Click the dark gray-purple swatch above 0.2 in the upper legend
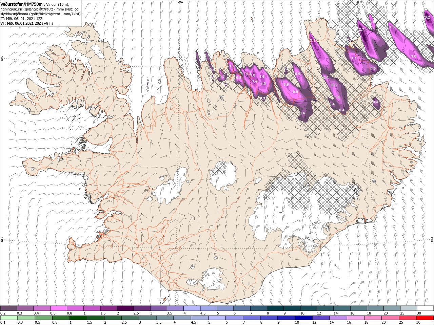434x325 pixels. [x=8, y=308]
